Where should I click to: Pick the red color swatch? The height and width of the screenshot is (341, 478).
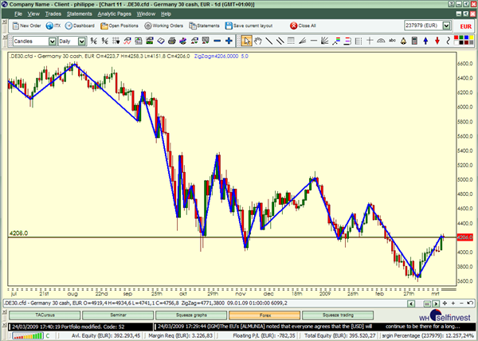point(456,38)
